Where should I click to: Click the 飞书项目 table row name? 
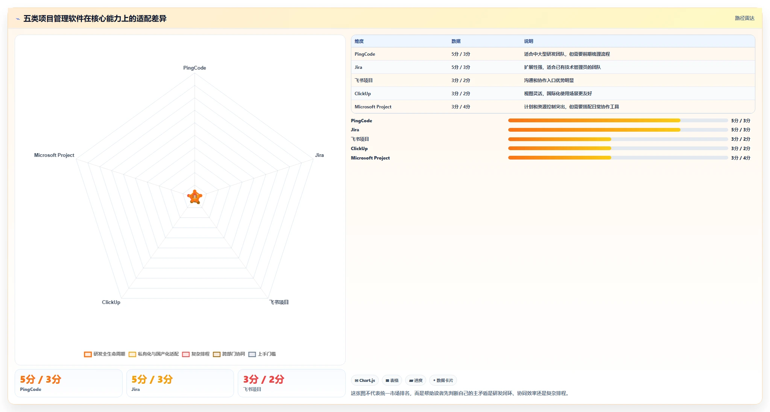[364, 81]
